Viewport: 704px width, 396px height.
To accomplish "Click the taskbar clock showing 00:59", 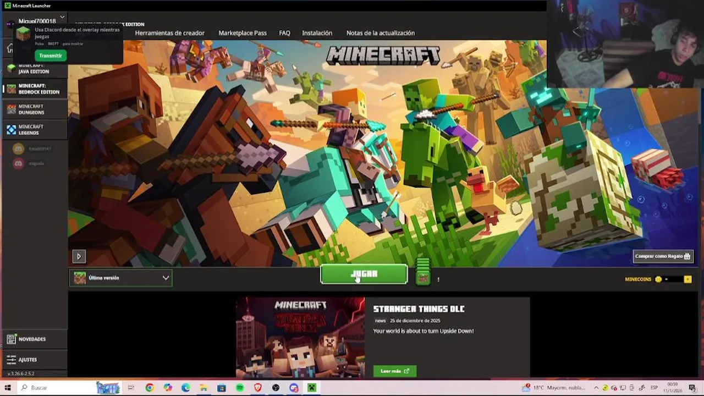I will tap(674, 388).
